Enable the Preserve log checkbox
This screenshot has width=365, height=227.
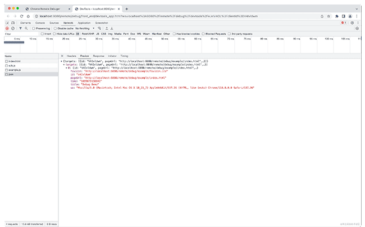point(34,29)
